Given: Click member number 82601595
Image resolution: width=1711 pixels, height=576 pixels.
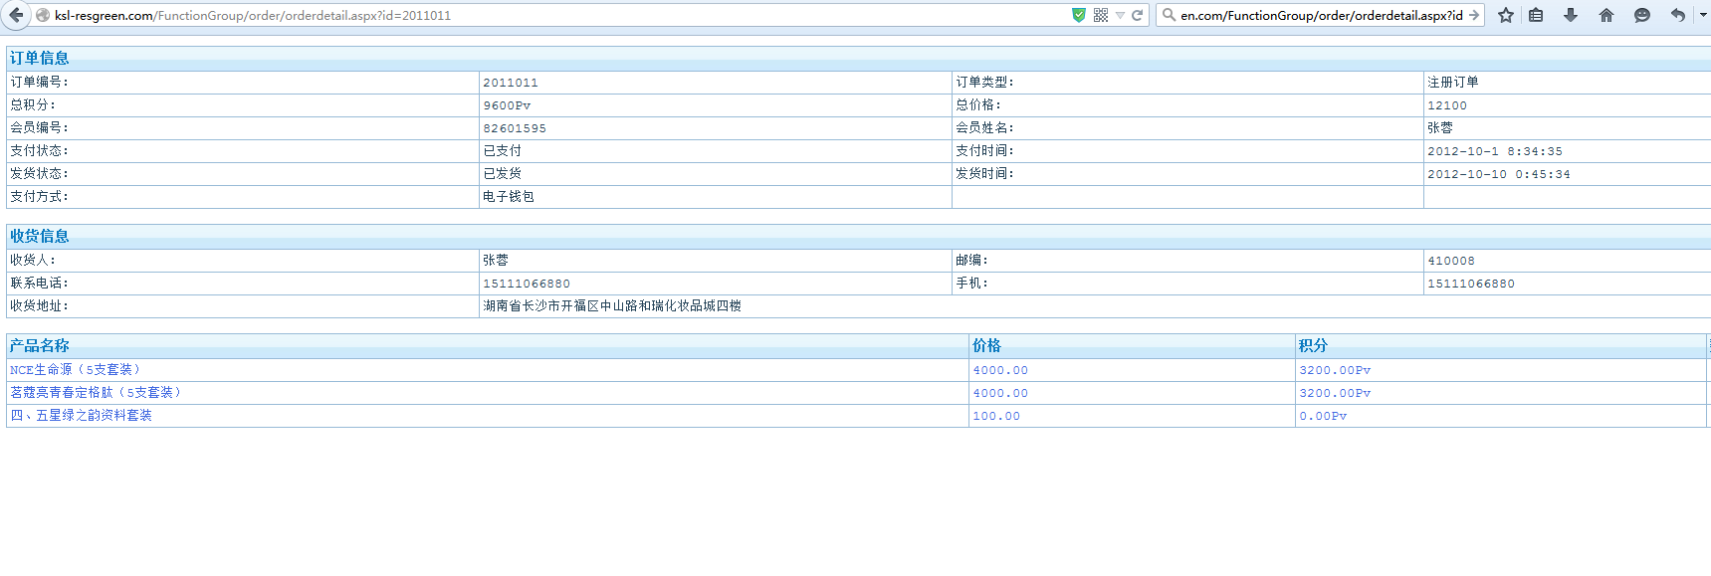Looking at the screenshot, I should 515,128.
